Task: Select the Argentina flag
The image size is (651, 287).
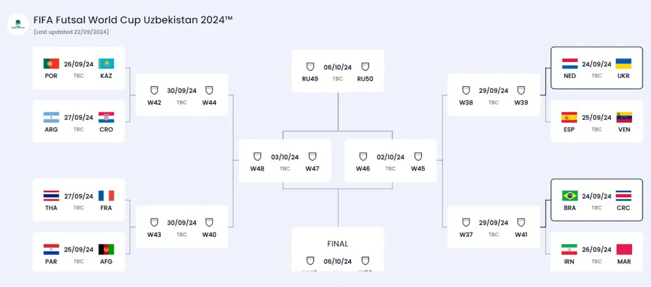Action: point(51,118)
